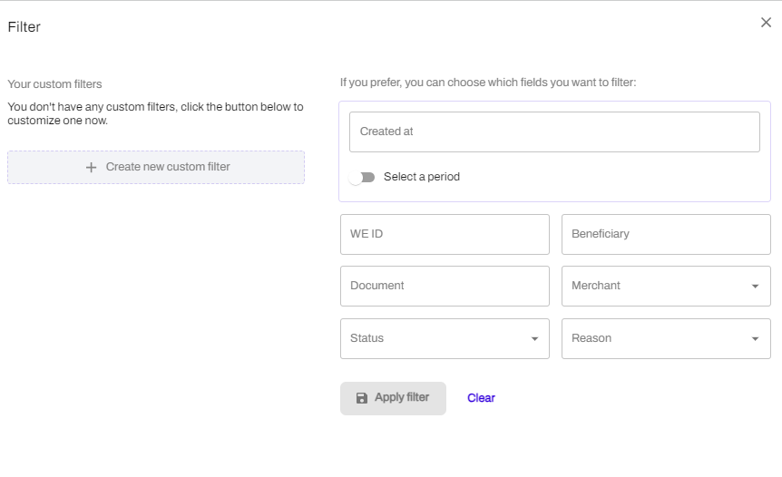Click the Your custom filters heading

(x=54, y=84)
